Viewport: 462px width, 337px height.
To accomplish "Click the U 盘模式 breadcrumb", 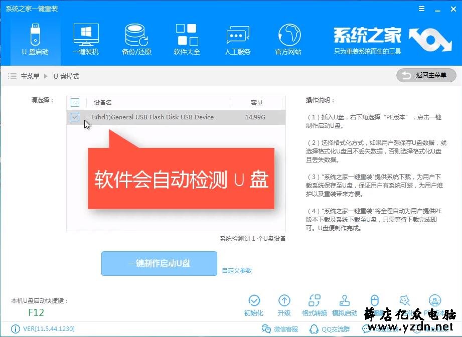I will tap(66, 76).
